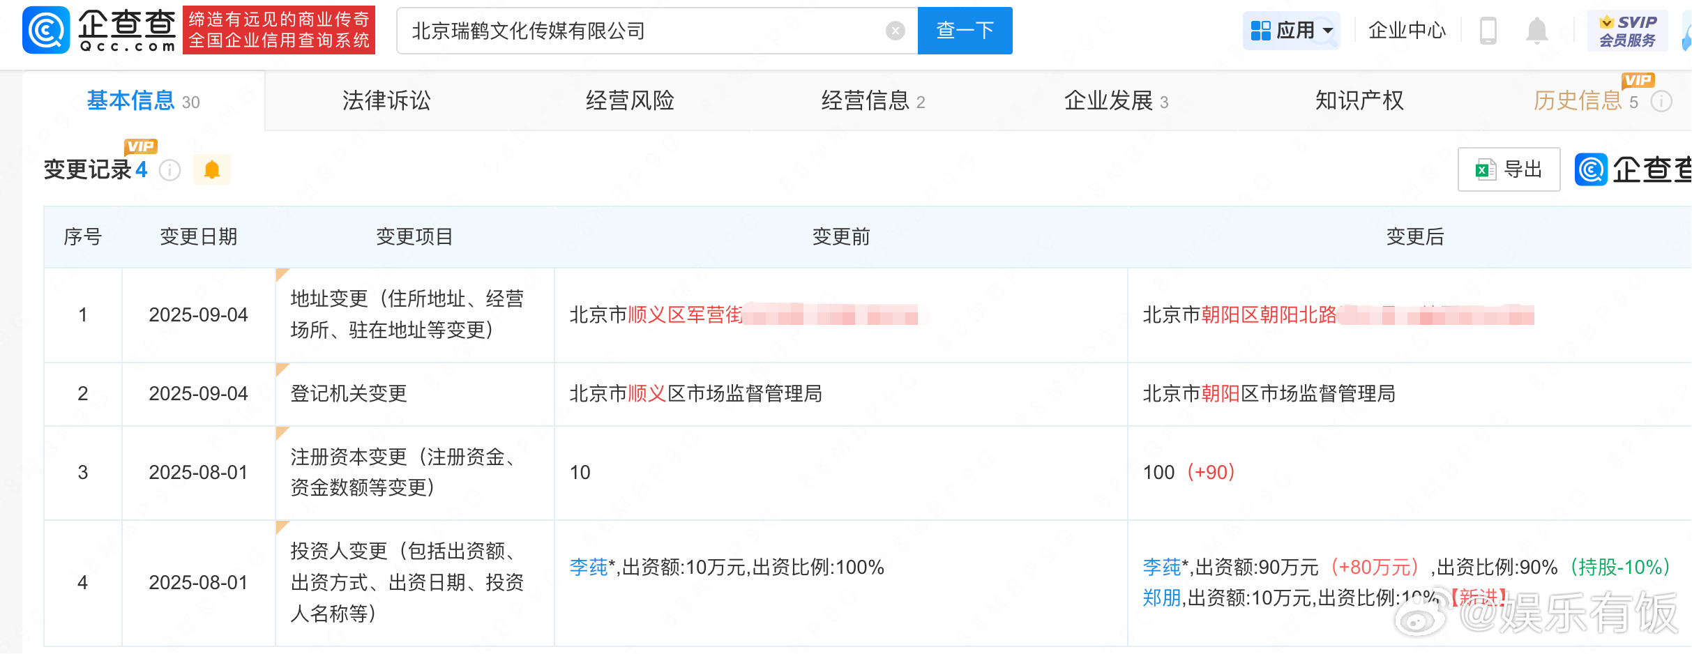Image resolution: width=1692 pixels, height=654 pixels.
Task: Click info icon beside 历史信息
Action: click(1662, 102)
